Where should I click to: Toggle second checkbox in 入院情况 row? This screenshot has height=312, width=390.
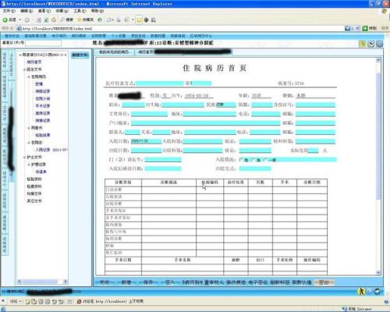253,160
